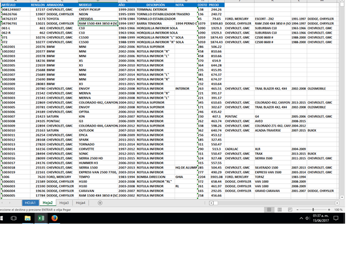The height and width of the screenshot is (280, 351).
Task: Click the GHIA note cell
Action: 186,177
